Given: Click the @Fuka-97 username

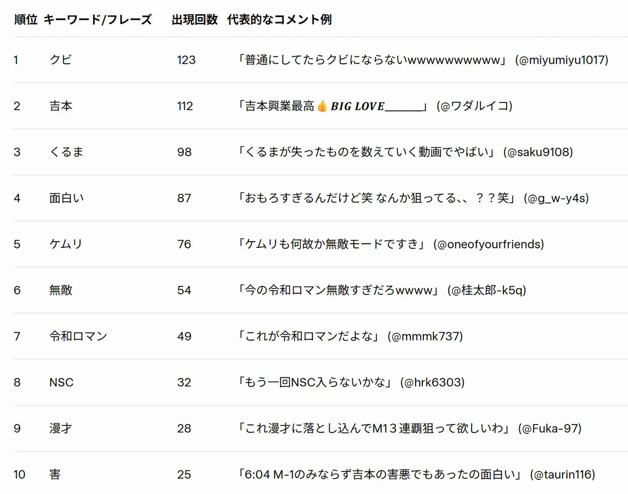Looking at the screenshot, I should (549, 428).
